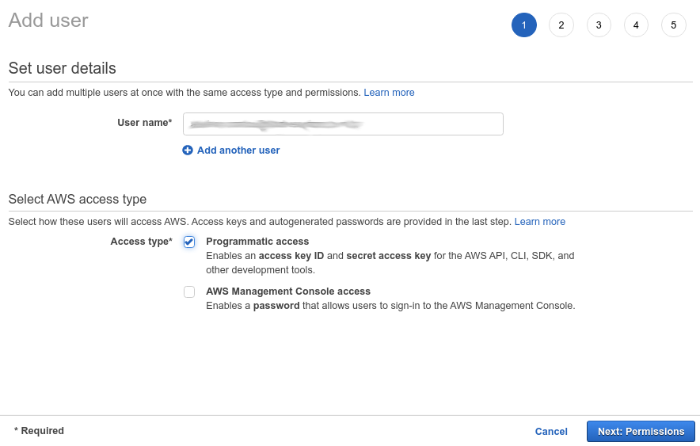The width and height of the screenshot is (700, 446).
Task: Open Learn more link about access keys
Action: [x=539, y=222]
